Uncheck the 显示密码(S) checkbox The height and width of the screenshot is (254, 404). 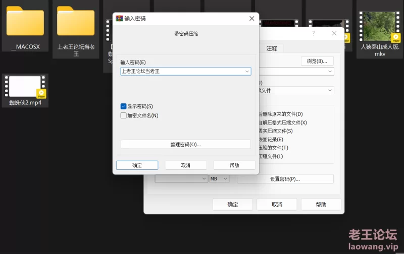(x=124, y=106)
